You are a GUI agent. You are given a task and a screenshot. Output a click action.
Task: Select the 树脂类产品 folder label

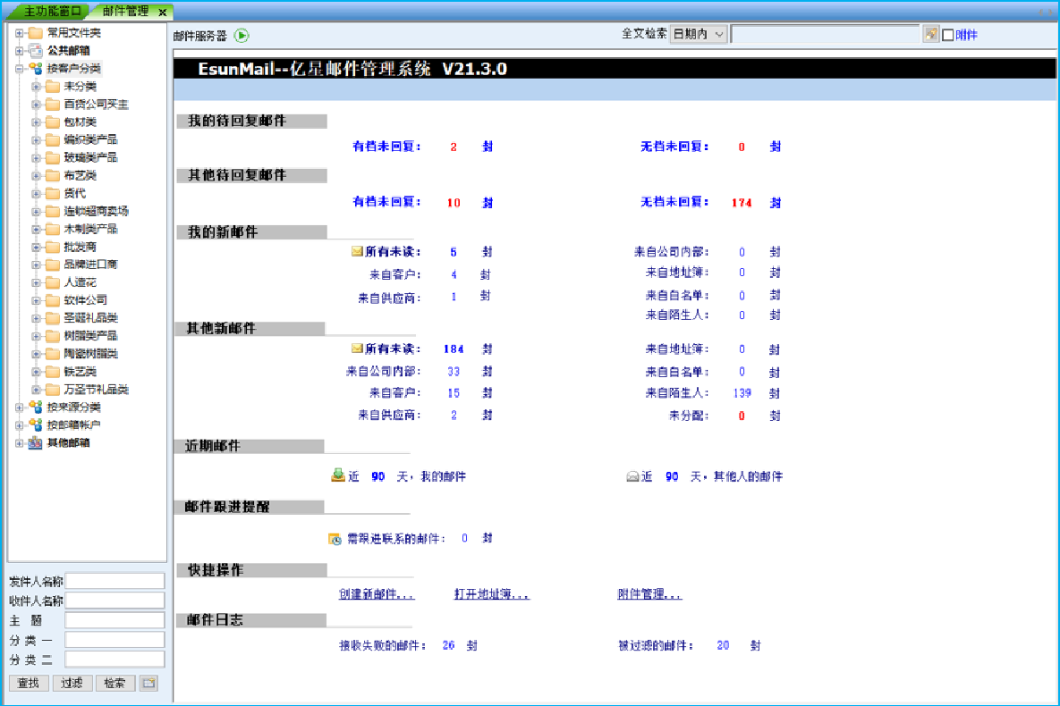pos(90,336)
